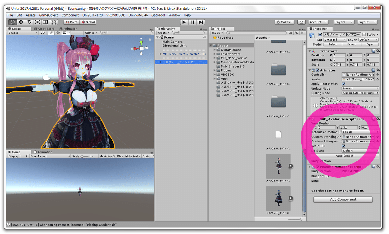Enable the Static checkbox
The width and height of the screenshot is (389, 234).
(364, 34)
